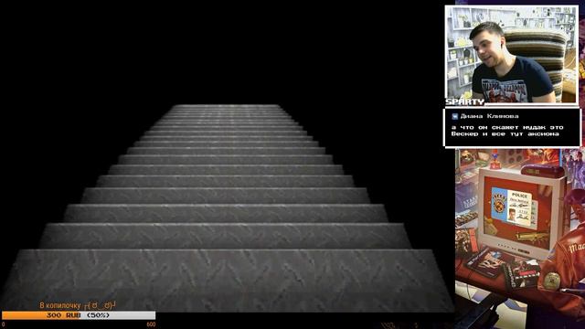Click the chat message mentioning Вескер
The width and height of the screenshot is (585, 329).
(507, 131)
